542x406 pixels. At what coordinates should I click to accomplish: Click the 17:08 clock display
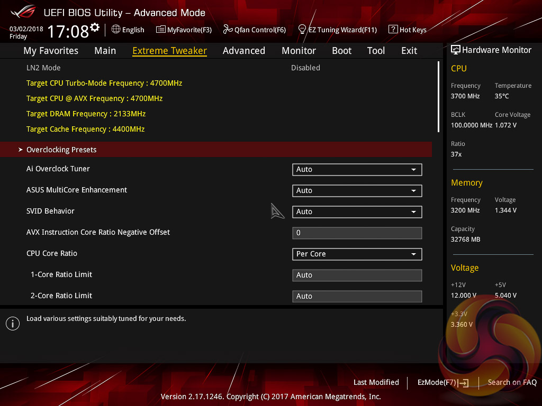click(x=68, y=31)
